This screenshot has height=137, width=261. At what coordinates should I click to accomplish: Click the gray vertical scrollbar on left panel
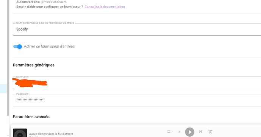[8, 58]
